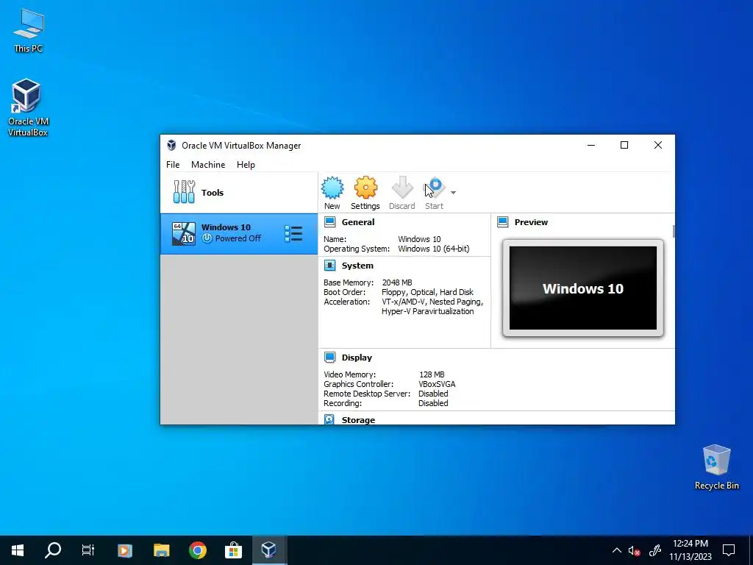Open the media player taskbar icon

tap(125, 550)
